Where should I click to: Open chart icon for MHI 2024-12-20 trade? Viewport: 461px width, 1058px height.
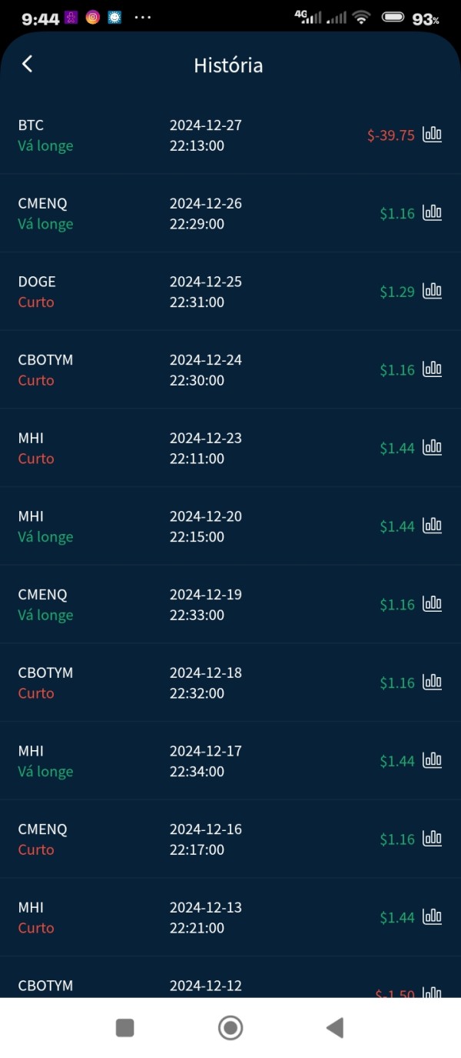[x=433, y=526]
